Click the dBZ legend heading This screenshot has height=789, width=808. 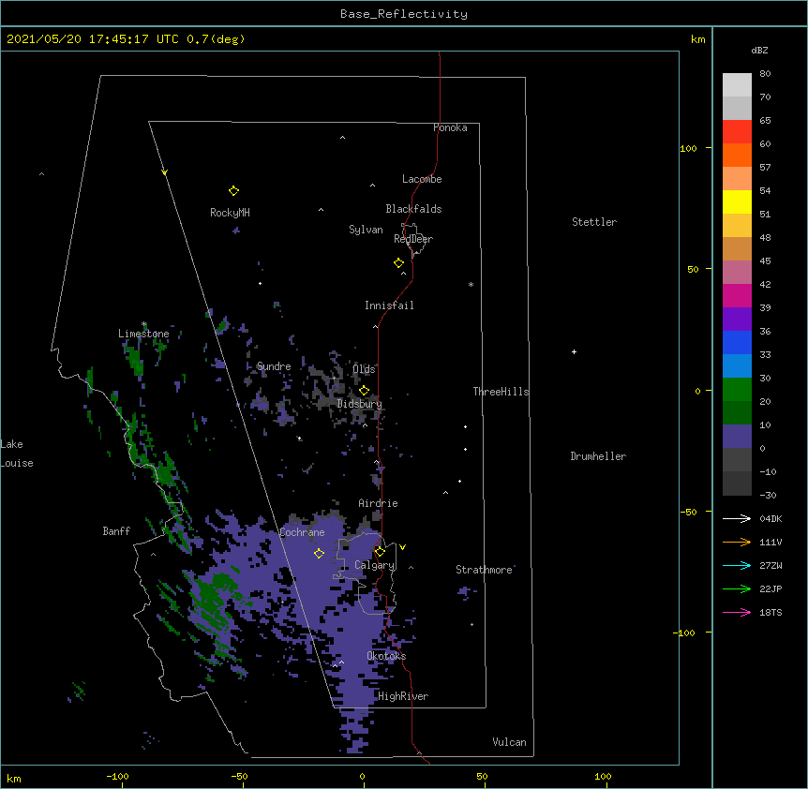click(x=759, y=50)
